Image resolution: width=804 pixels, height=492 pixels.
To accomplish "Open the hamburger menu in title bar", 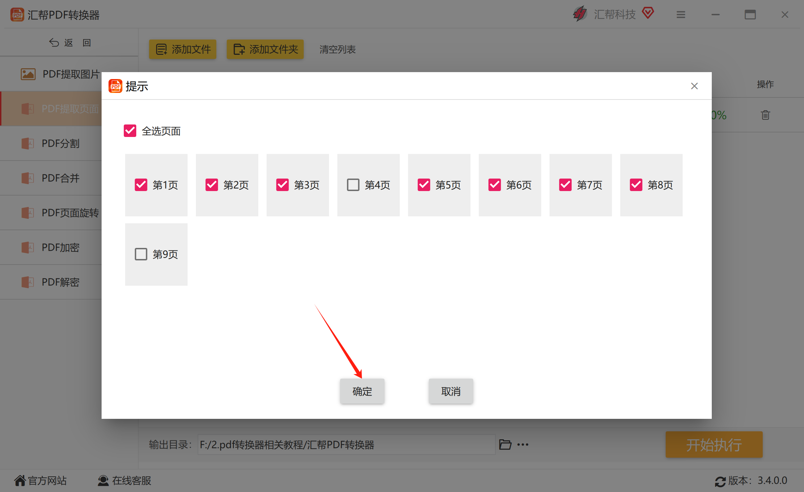I will [681, 15].
